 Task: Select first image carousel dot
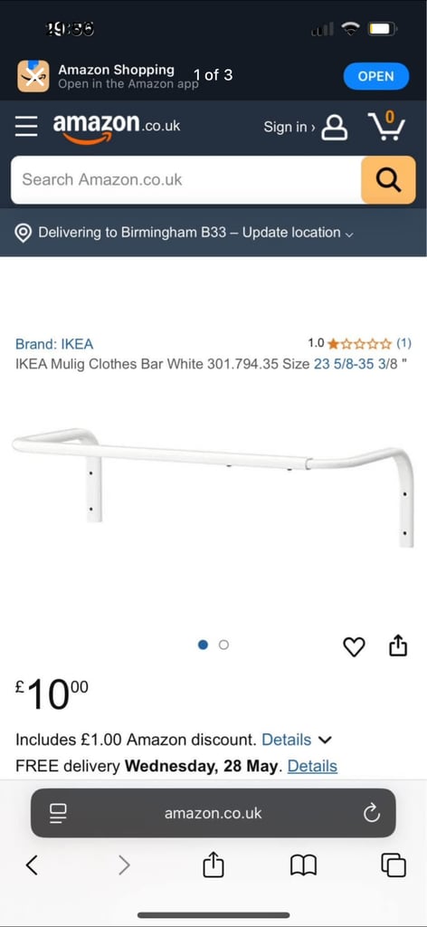(x=204, y=645)
